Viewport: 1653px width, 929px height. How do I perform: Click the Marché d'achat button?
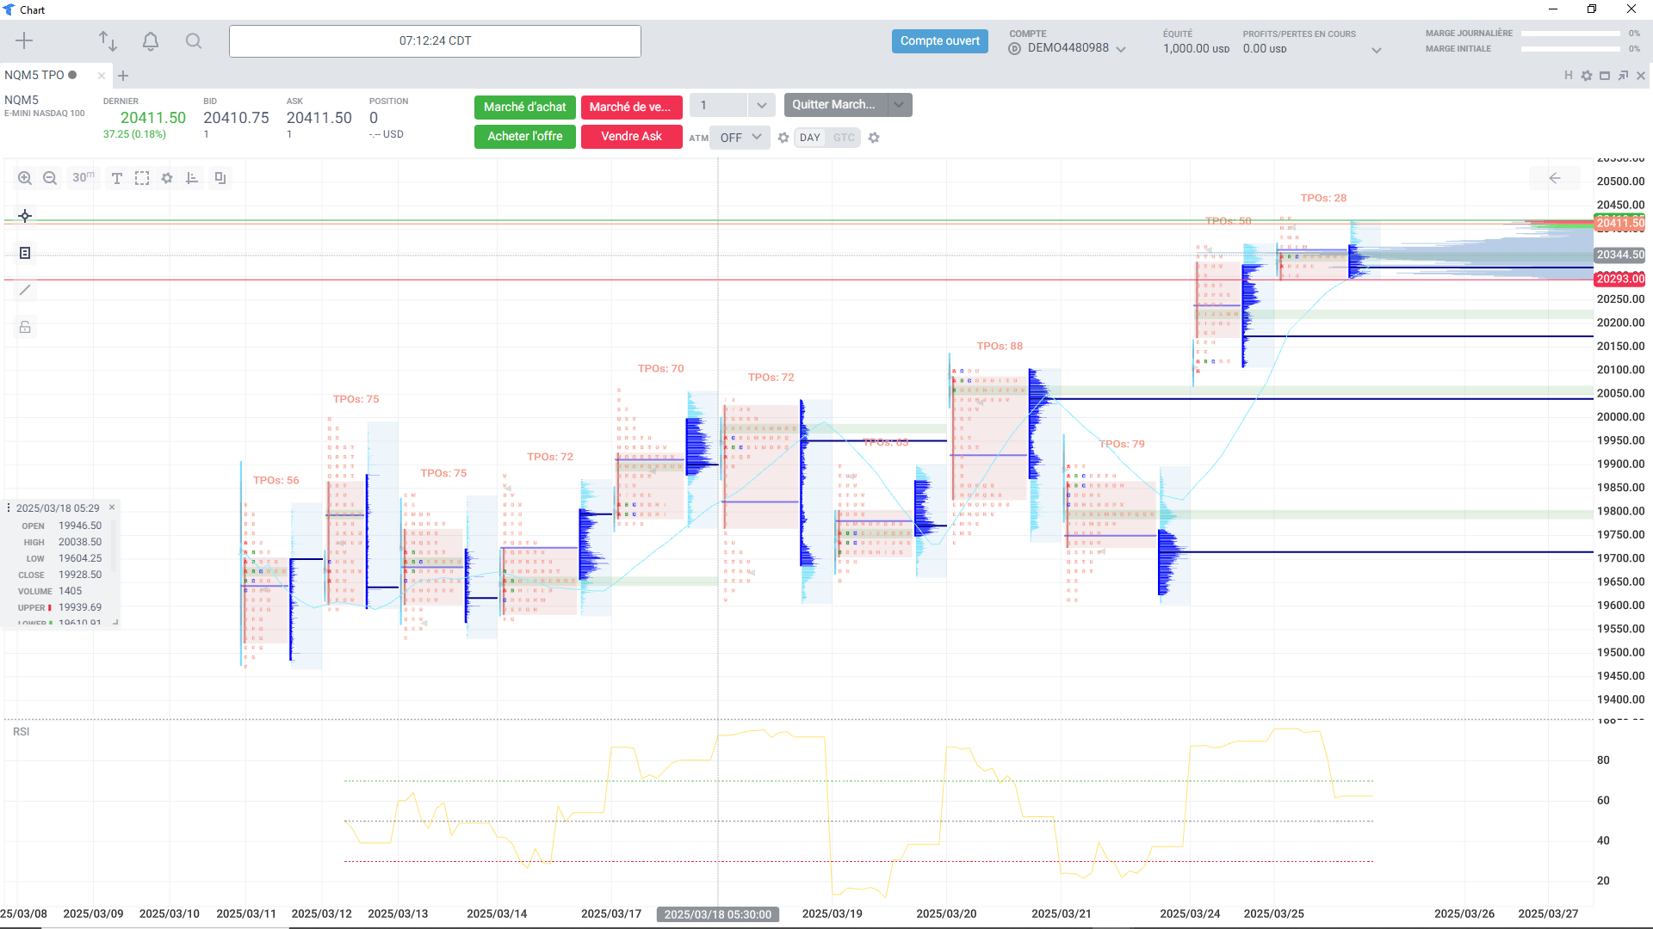click(524, 108)
